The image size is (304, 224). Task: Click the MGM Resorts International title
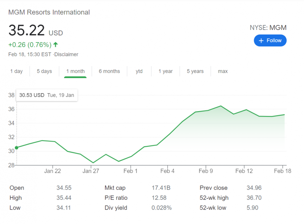49,12
